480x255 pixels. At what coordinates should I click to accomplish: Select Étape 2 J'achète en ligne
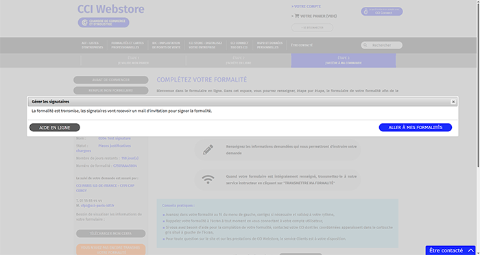click(239, 60)
